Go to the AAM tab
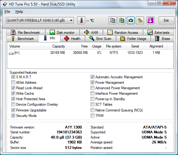This screenshot has width=178, height=155. (x=91, y=33)
